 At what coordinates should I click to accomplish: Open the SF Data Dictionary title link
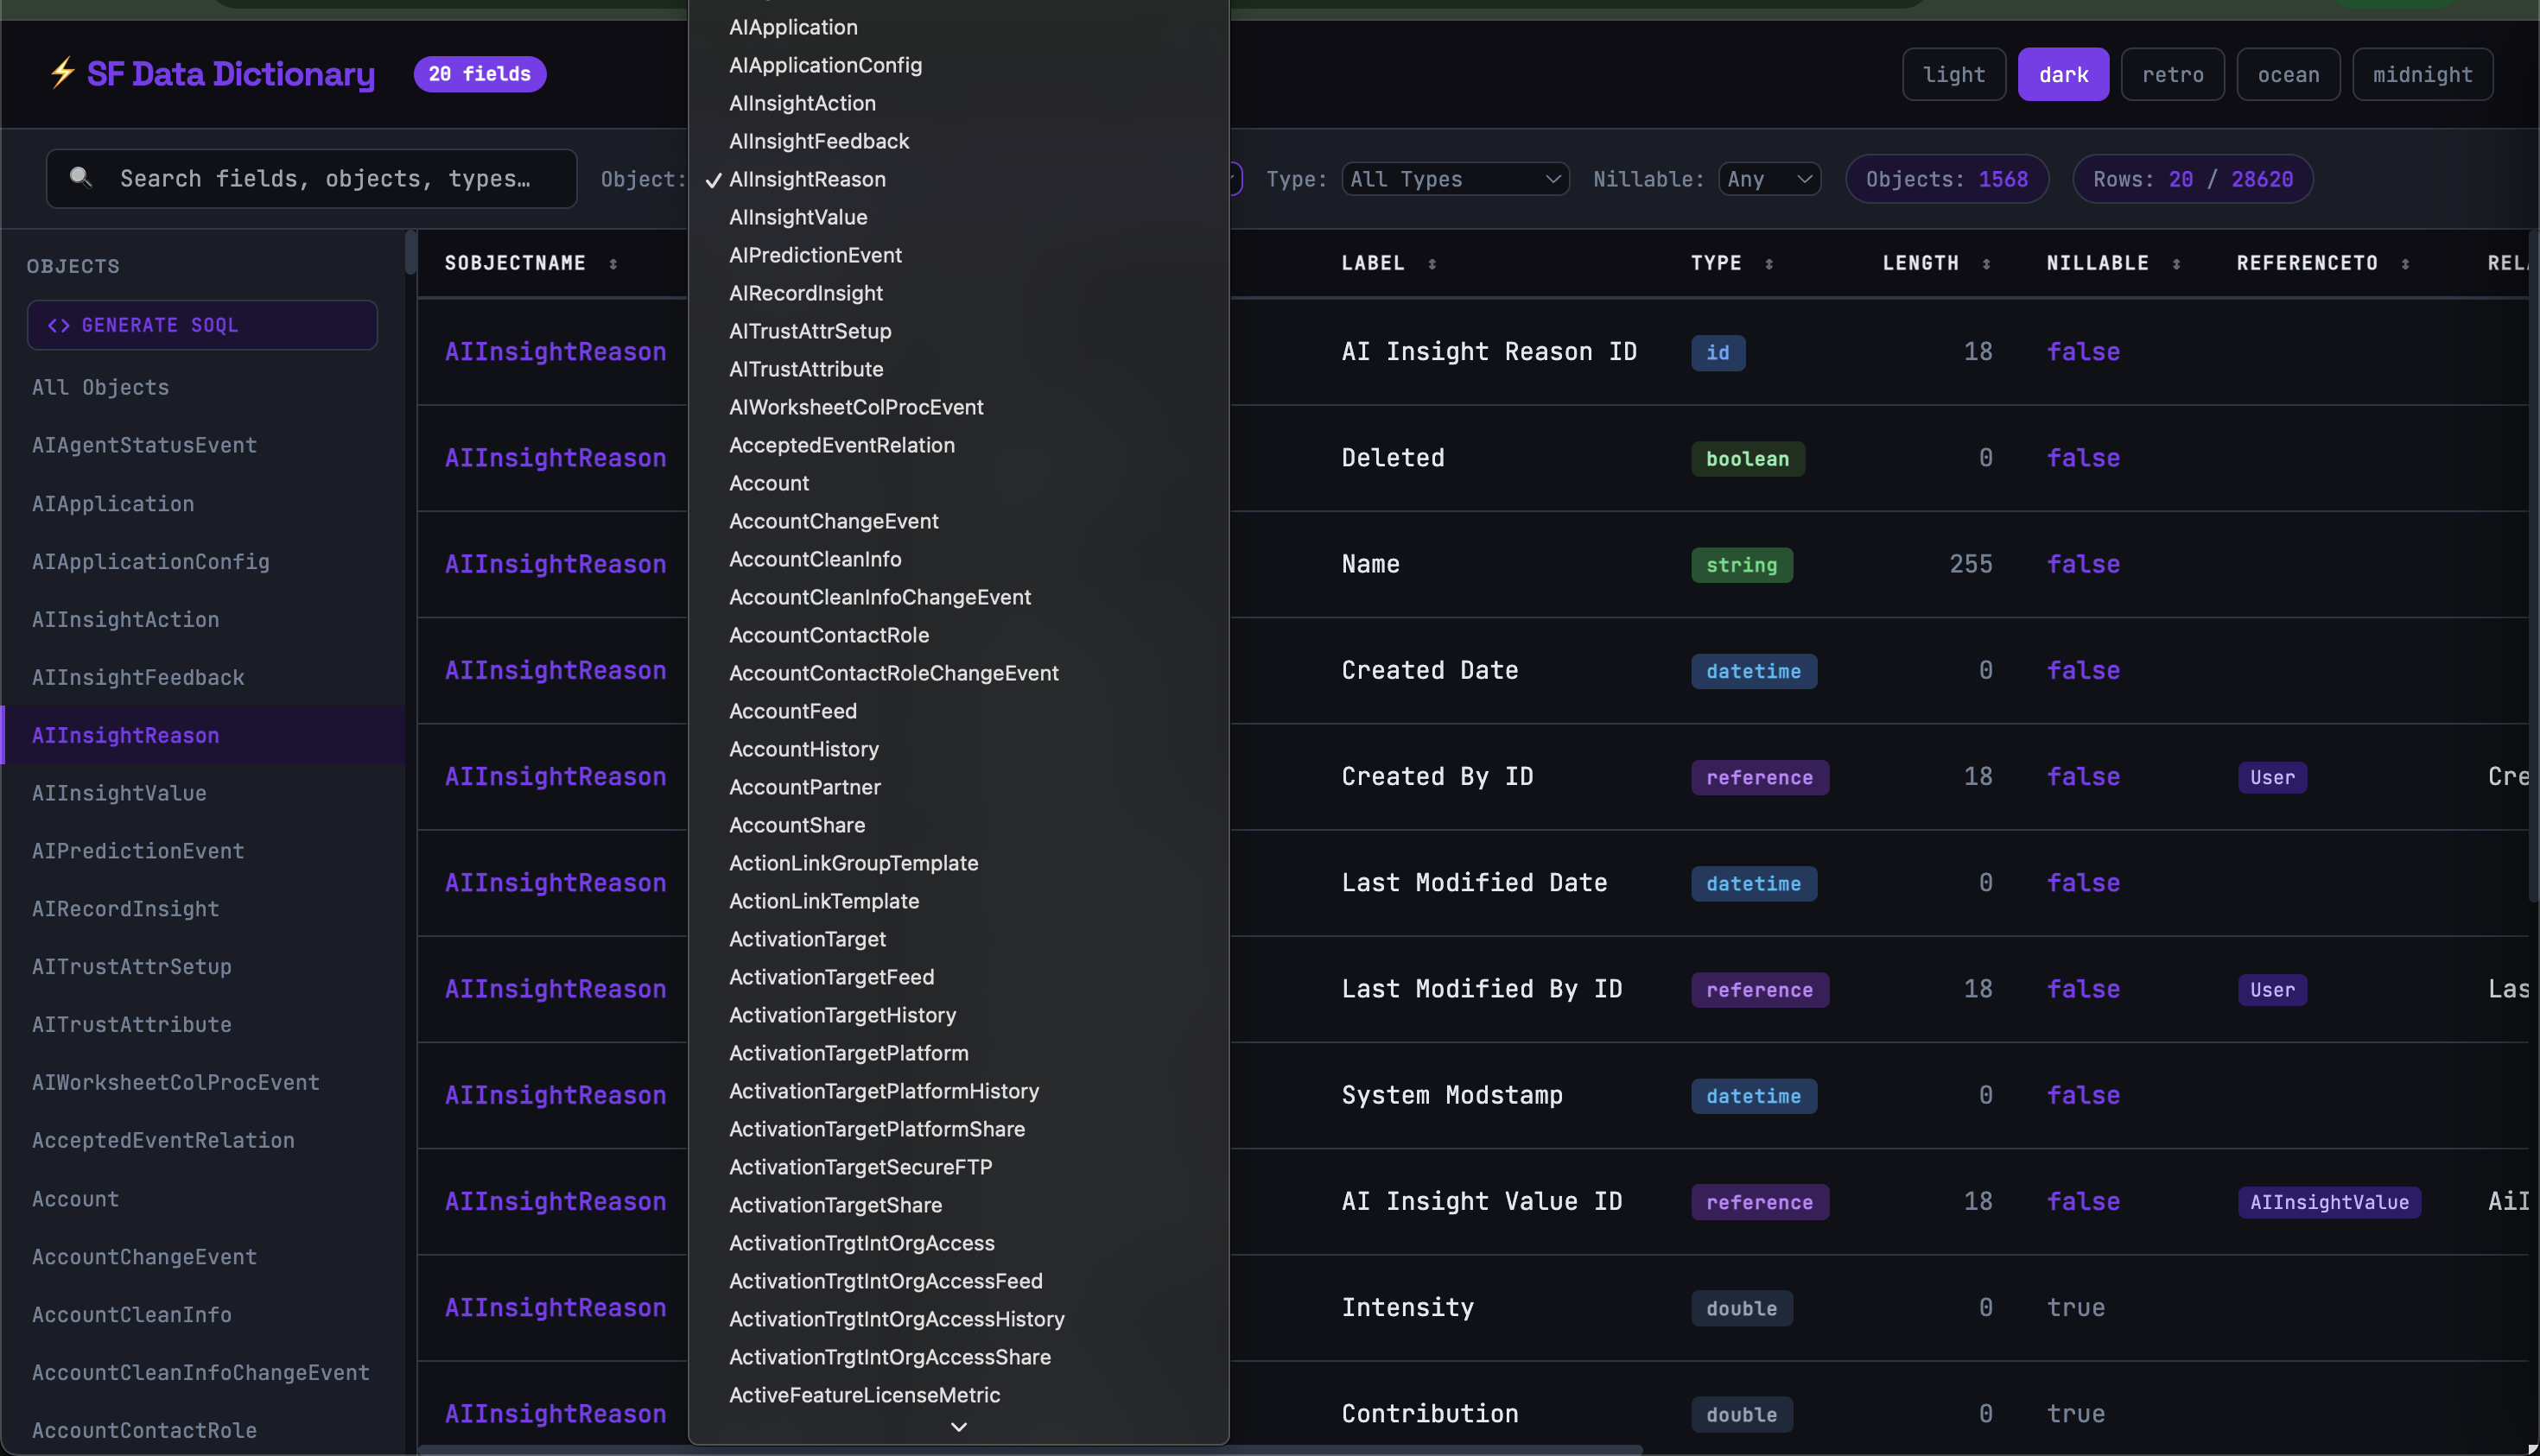click(231, 74)
